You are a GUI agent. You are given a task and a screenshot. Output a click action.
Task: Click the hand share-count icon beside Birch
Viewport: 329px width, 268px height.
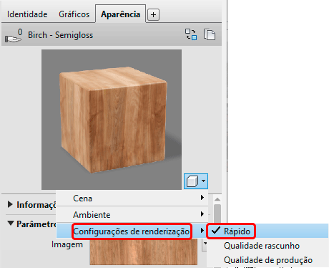[x=14, y=35]
